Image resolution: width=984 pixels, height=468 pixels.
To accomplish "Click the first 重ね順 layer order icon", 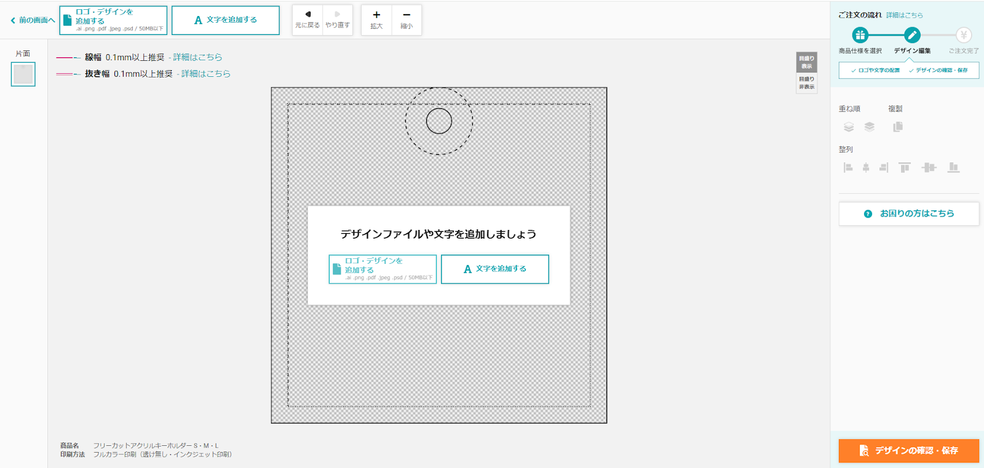I will point(849,127).
